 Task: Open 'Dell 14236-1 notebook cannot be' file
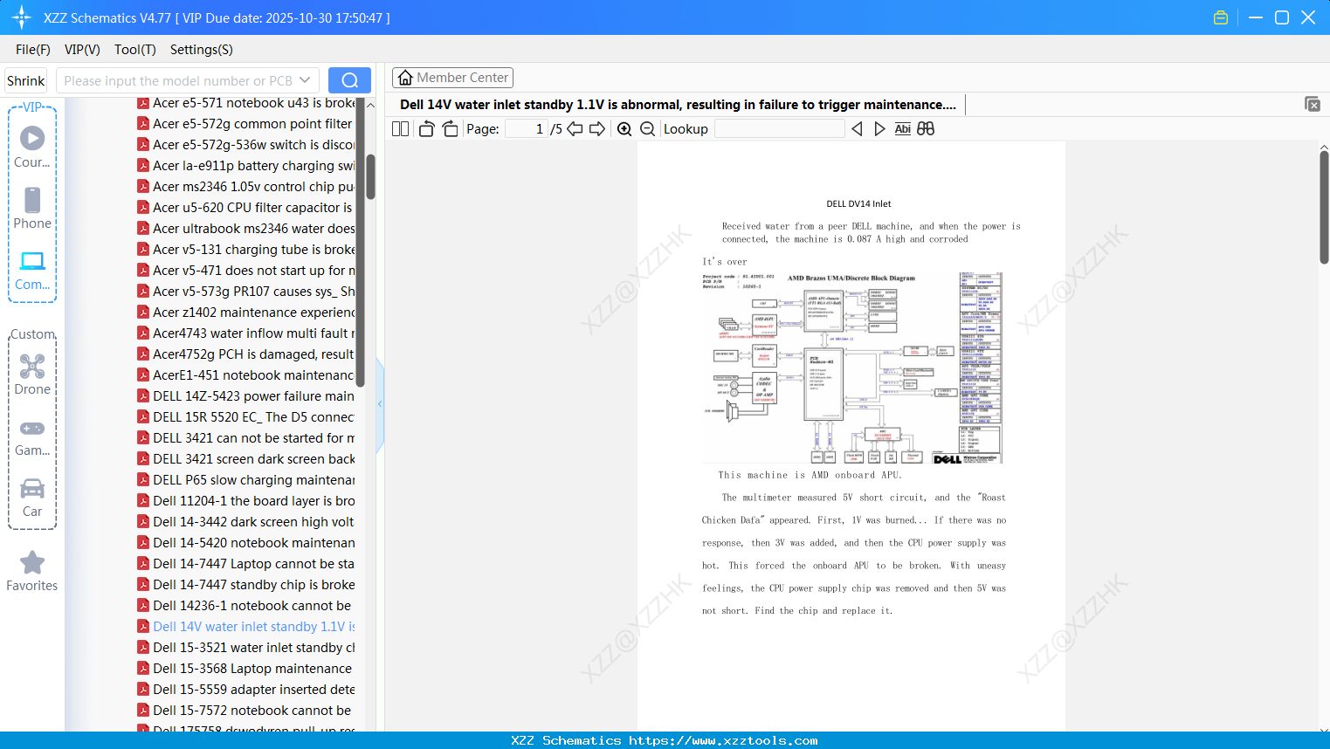point(246,606)
